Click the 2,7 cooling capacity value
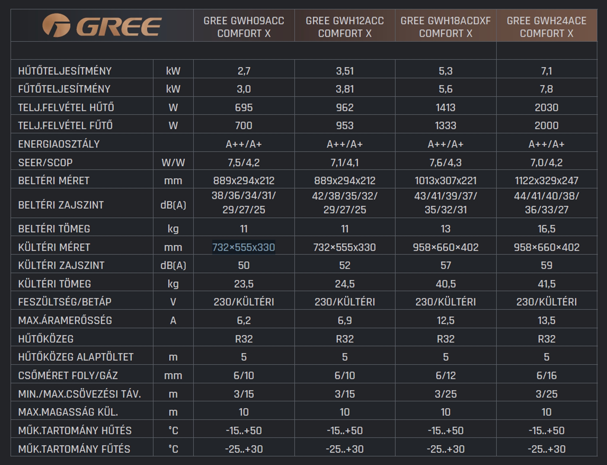The width and height of the screenshot is (607, 465). point(244,71)
